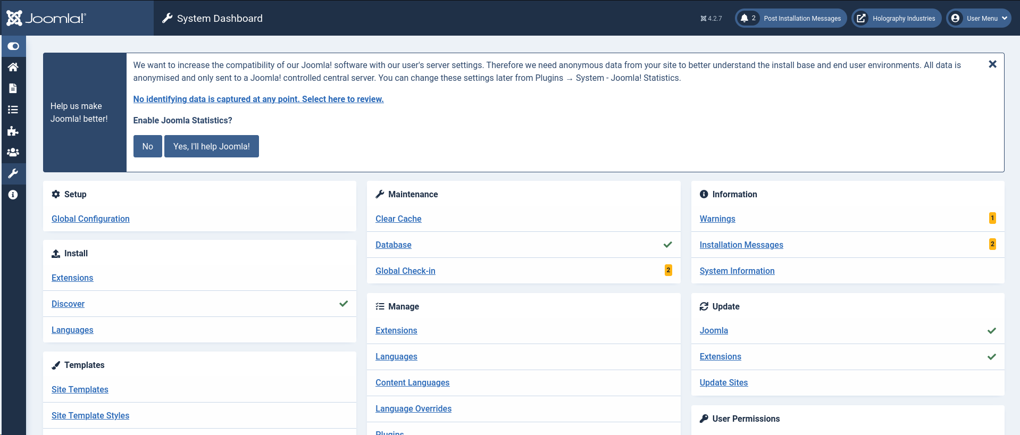The image size is (1020, 435).
Task: Open Install Languages link
Action: (x=72, y=330)
